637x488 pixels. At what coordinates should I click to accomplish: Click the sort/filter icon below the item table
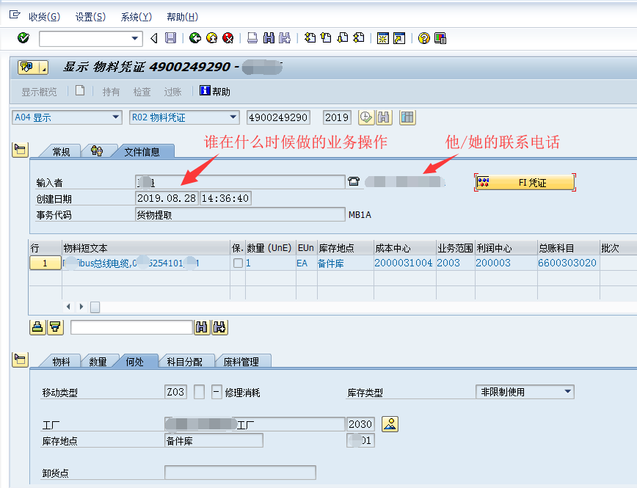pyautogui.click(x=55, y=327)
